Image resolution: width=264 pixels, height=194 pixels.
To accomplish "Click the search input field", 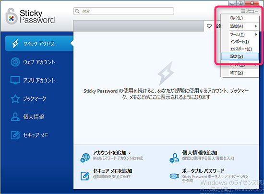I will 123,11.
